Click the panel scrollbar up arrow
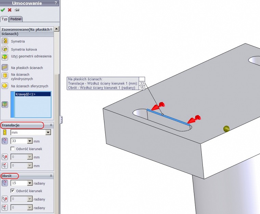Viewport: 260px width, 214px height. tap(56, 29)
